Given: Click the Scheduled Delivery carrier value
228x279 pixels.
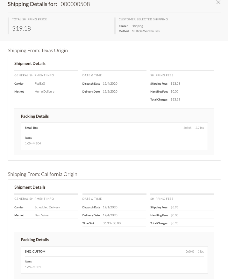Looking at the screenshot, I should pos(47,207).
